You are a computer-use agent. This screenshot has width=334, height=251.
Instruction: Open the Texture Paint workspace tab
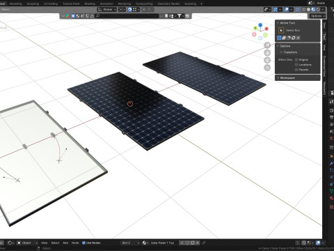coord(71,3)
